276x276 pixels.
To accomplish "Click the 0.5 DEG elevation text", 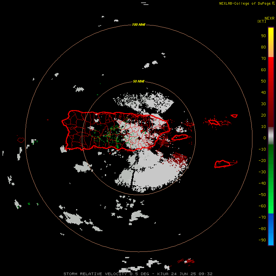I will (x=140, y=274).
